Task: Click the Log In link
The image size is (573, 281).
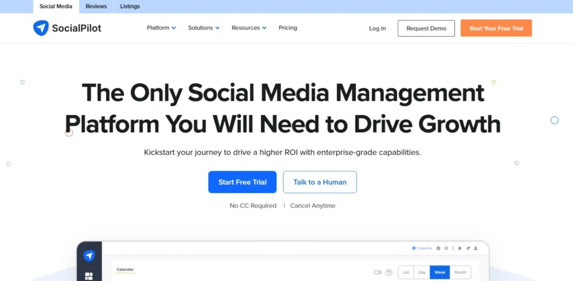Action: [377, 28]
